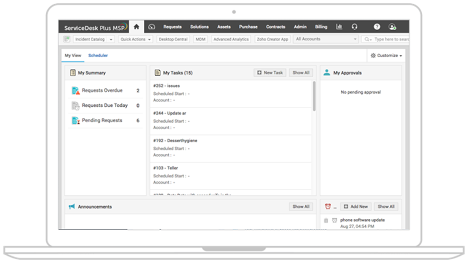Click the new request icon left of Incident Catalog
This screenshot has width=468, height=263.
coord(67,39)
